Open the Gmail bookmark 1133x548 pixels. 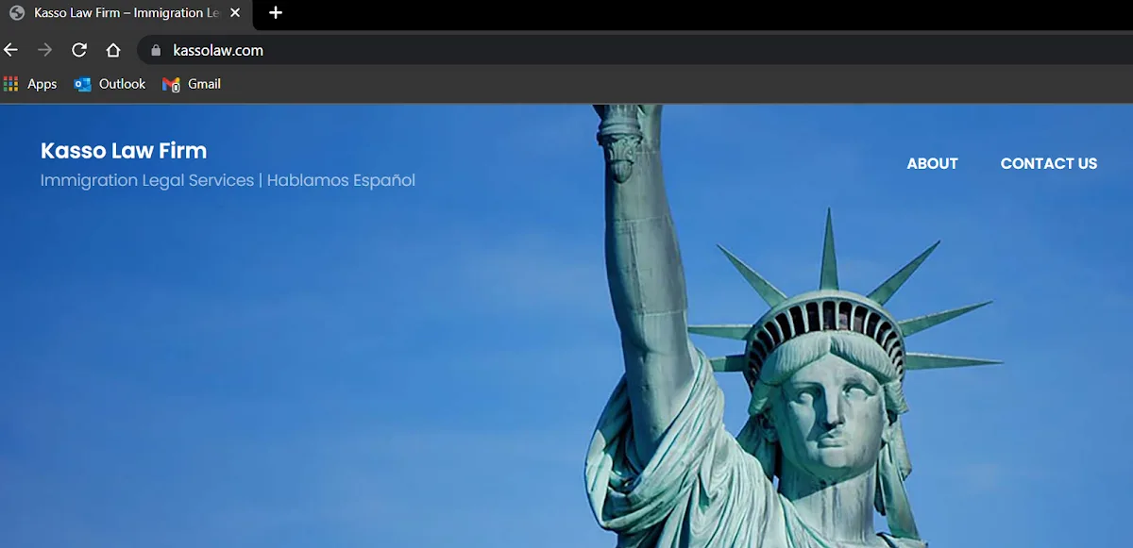pyautogui.click(x=192, y=84)
